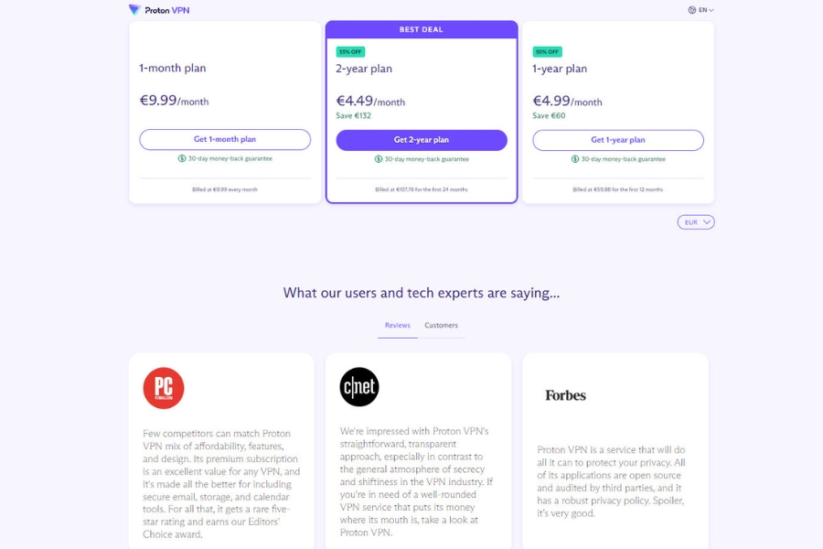
Task: Click money-back guarantee icon under 1-month plan
Action: (x=182, y=158)
